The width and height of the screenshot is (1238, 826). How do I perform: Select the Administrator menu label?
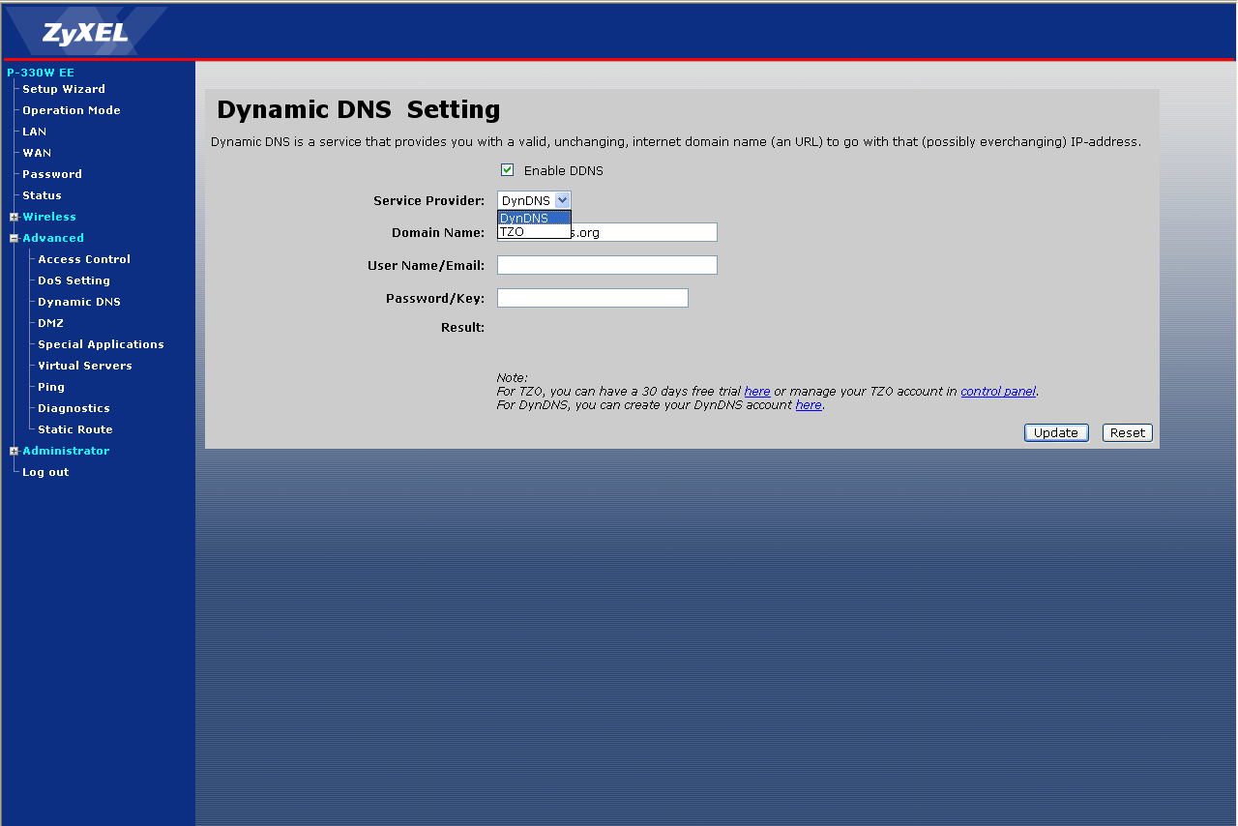click(66, 451)
